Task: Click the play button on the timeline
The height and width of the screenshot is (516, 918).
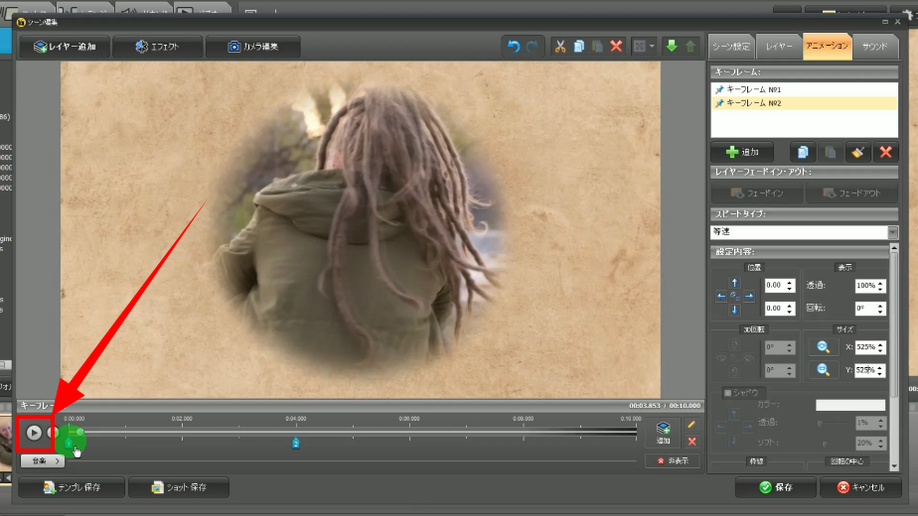Action: coord(34,433)
